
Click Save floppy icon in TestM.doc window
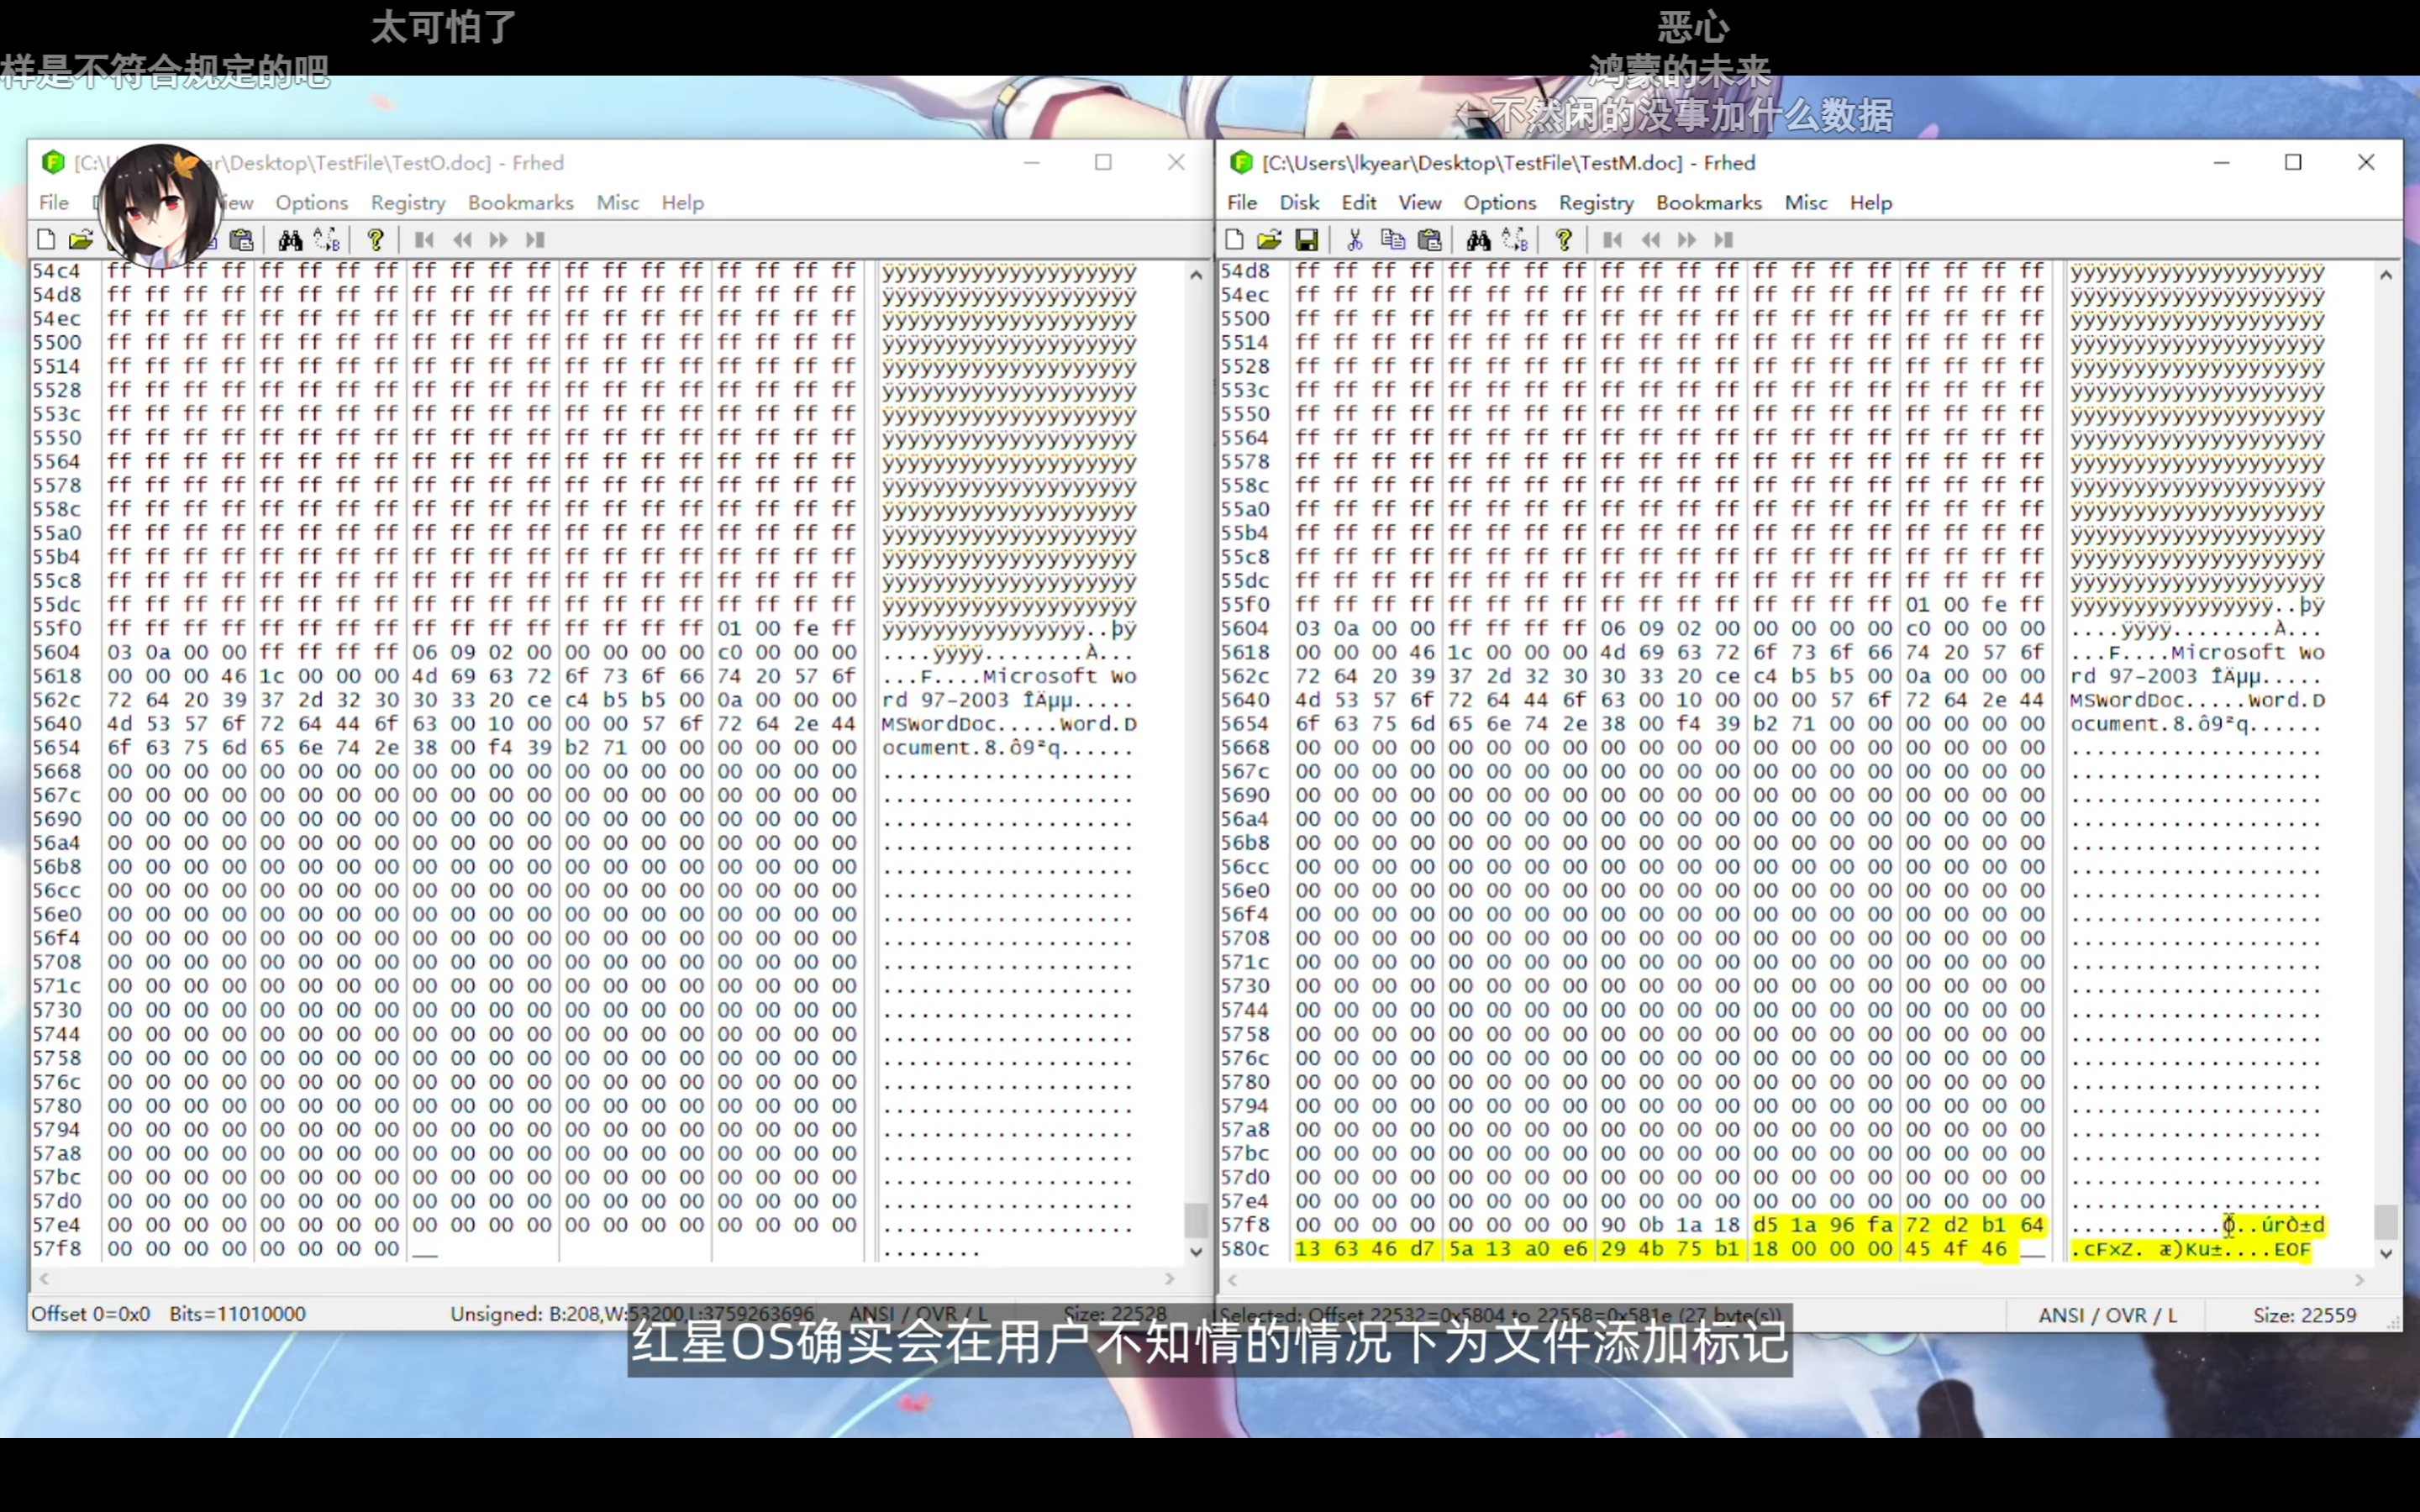point(1306,240)
